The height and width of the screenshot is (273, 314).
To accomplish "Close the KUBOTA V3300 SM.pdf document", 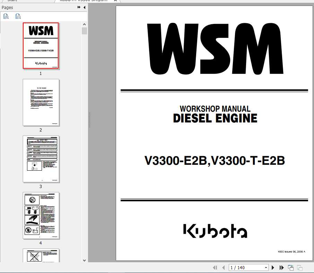I will (x=115, y=1).
